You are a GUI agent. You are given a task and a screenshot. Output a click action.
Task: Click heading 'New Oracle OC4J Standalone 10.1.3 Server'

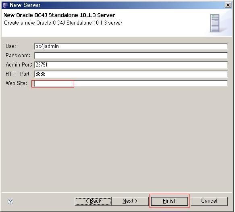point(59,15)
